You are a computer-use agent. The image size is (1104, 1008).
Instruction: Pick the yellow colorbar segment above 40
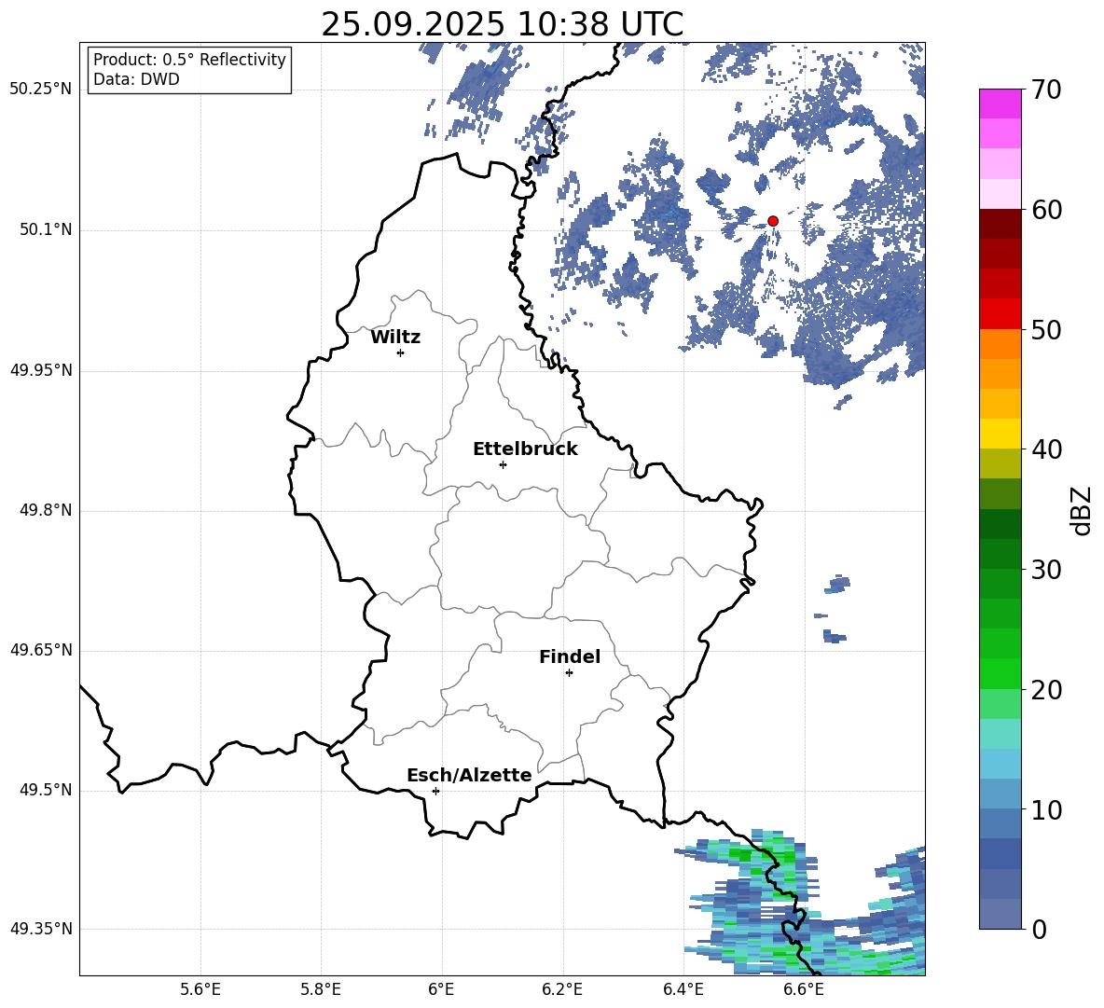pos(1000,434)
